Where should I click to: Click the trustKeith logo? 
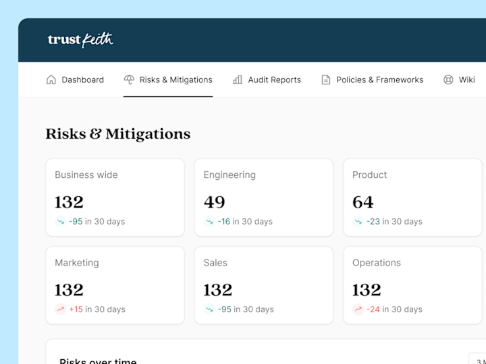click(x=80, y=40)
